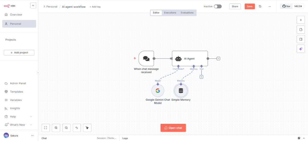The width and height of the screenshot is (308, 141).
Task: Click the Save button
Action: (x=249, y=6)
